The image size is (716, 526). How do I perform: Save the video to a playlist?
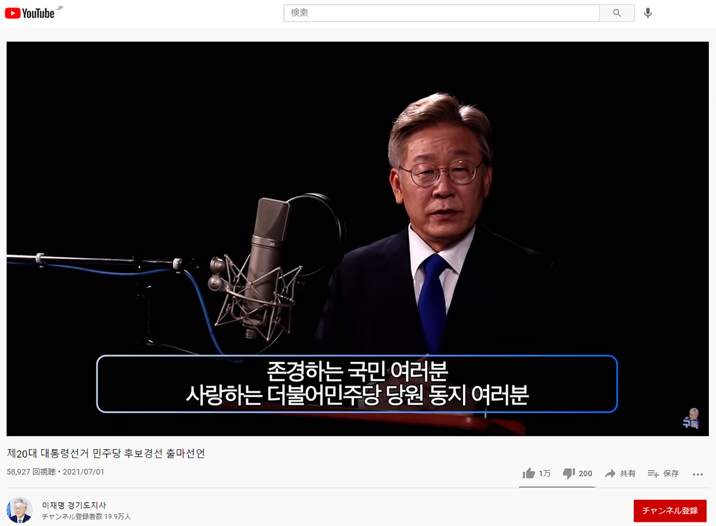[x=663, y=474]
